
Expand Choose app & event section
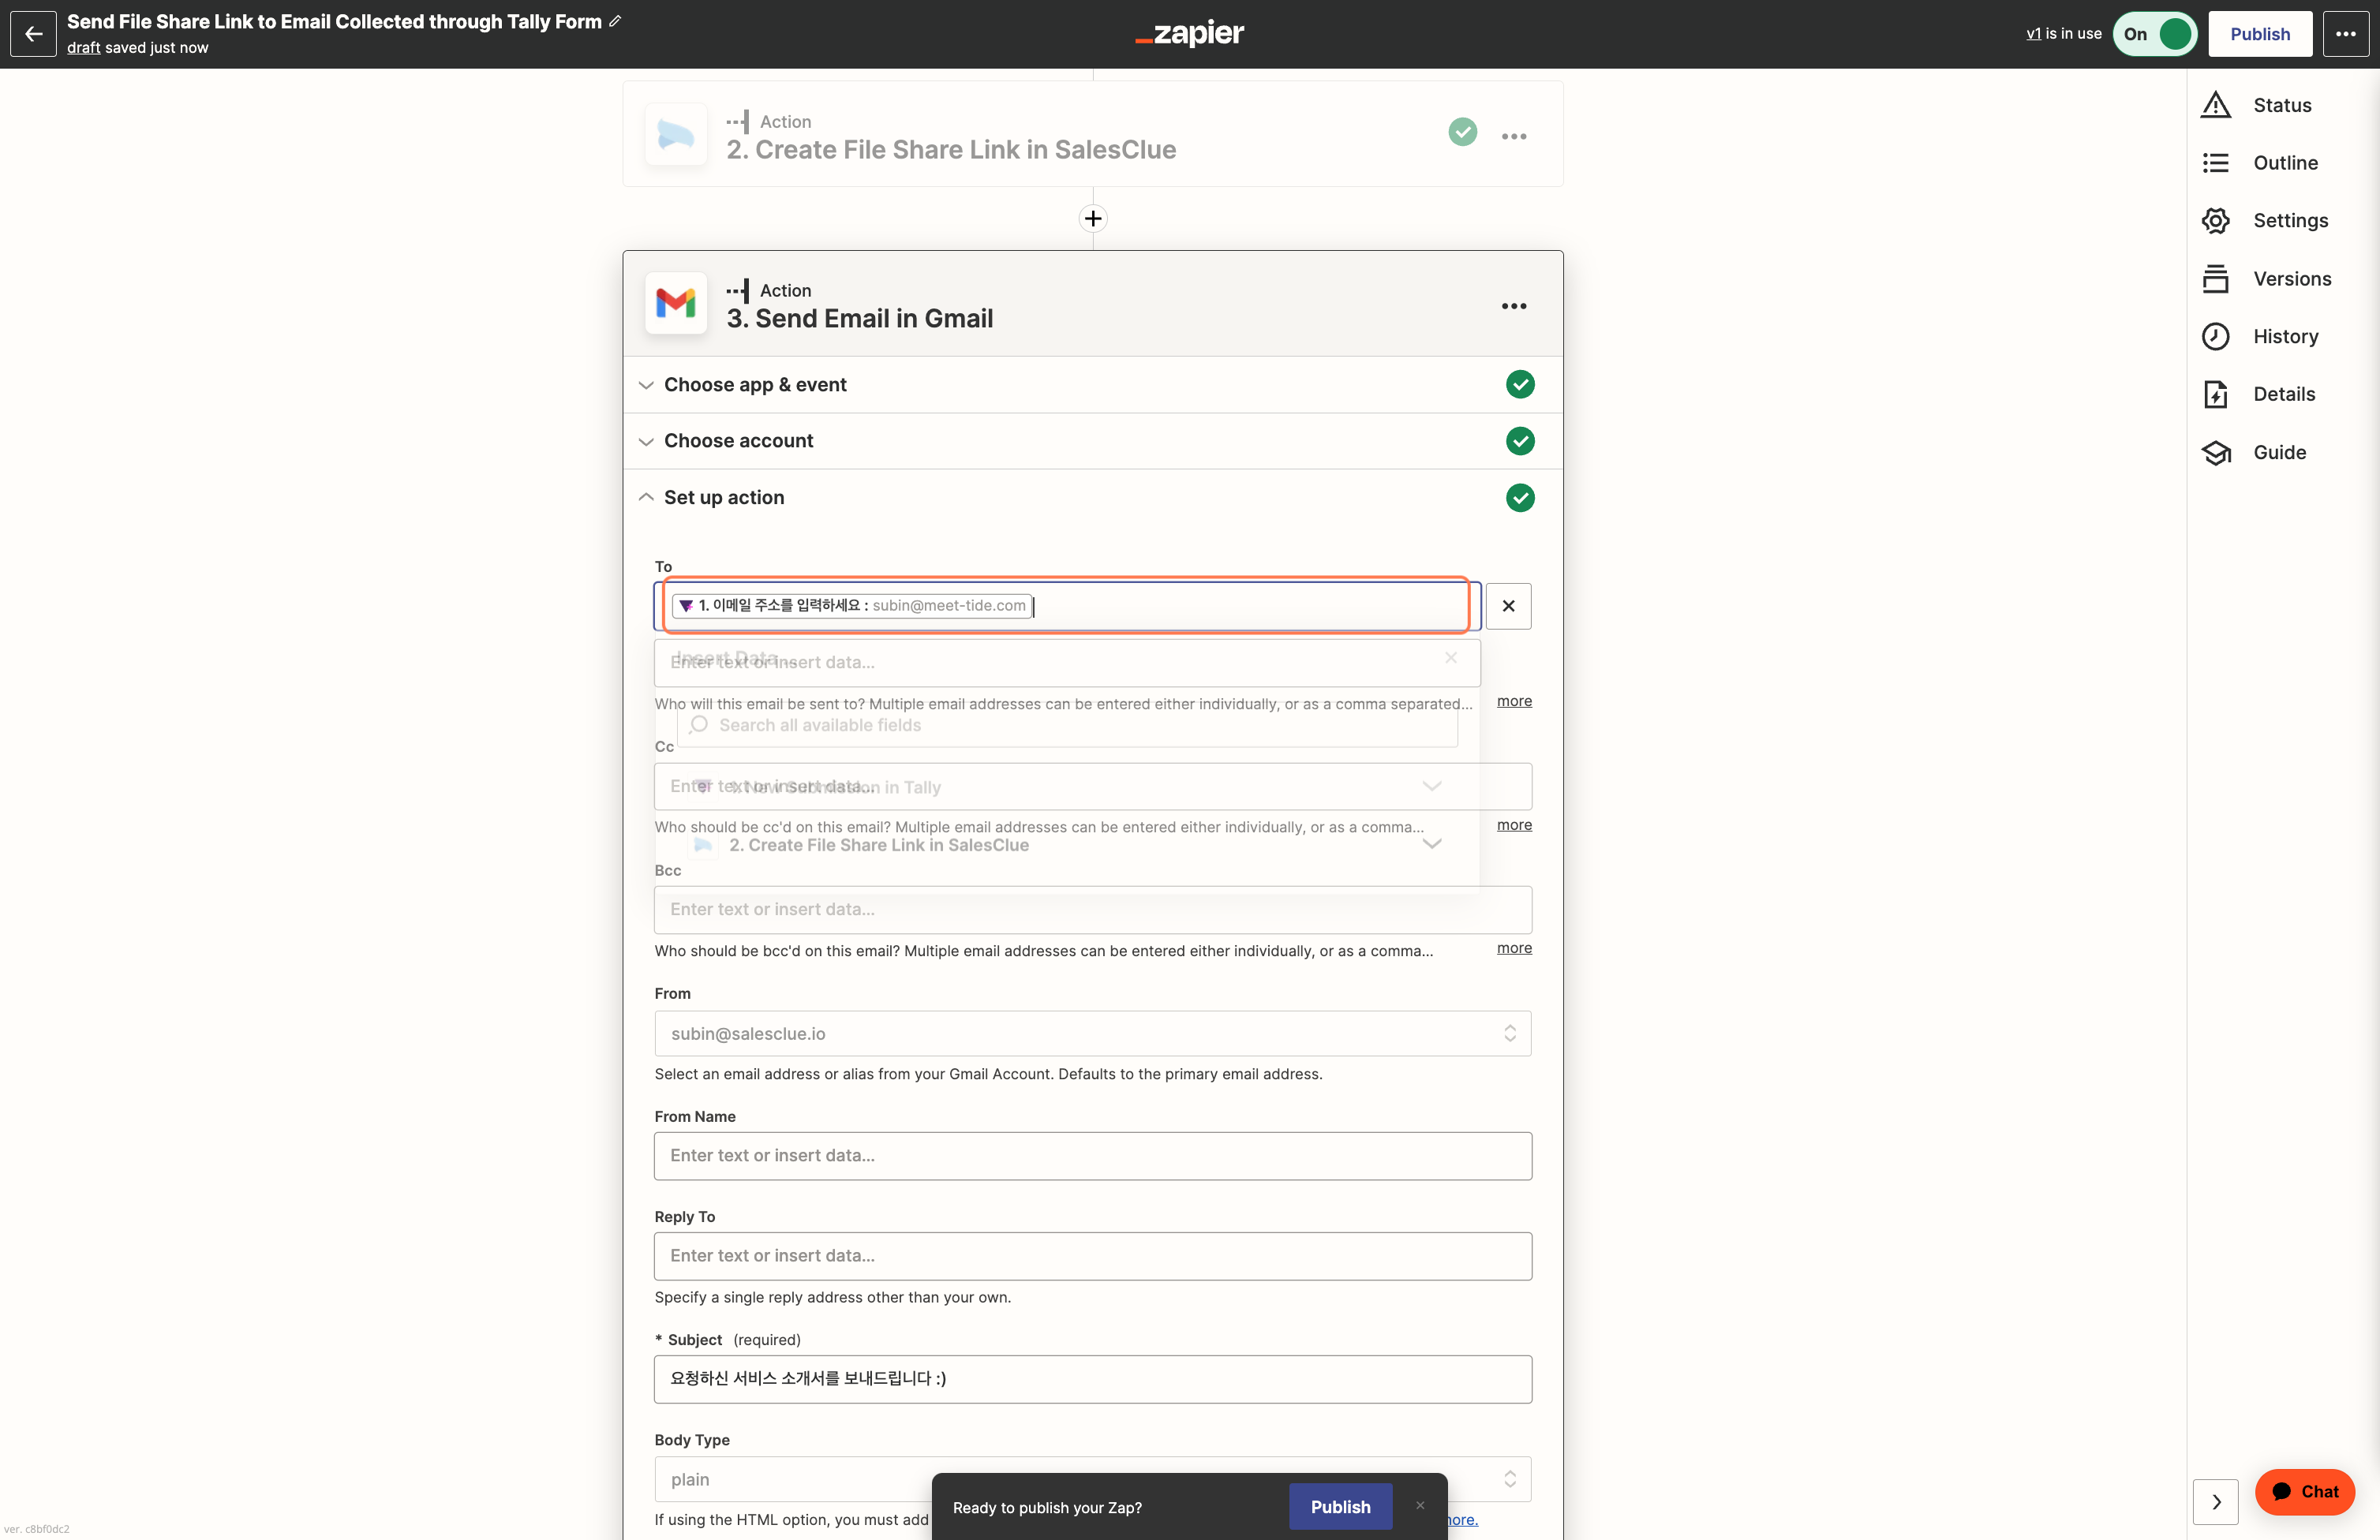[1092, 385]
